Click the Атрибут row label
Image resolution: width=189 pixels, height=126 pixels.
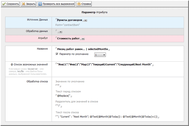coord(43,38)
